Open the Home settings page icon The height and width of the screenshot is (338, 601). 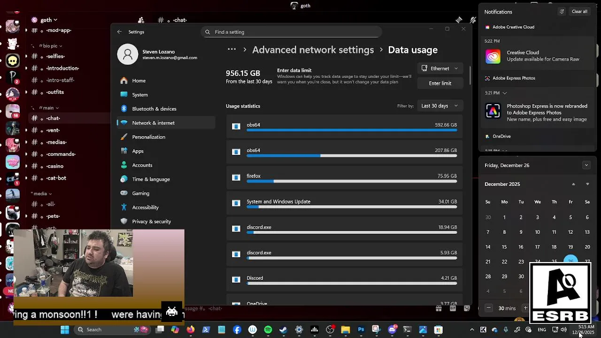point(123,81)
